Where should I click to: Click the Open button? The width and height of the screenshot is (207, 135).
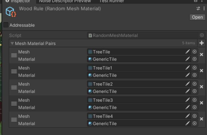pyautogui.click(x=197, y=17)
